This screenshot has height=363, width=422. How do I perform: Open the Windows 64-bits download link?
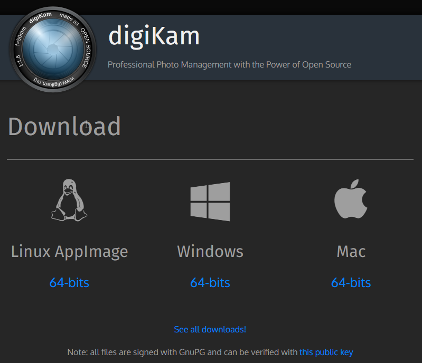coord(210,283)
